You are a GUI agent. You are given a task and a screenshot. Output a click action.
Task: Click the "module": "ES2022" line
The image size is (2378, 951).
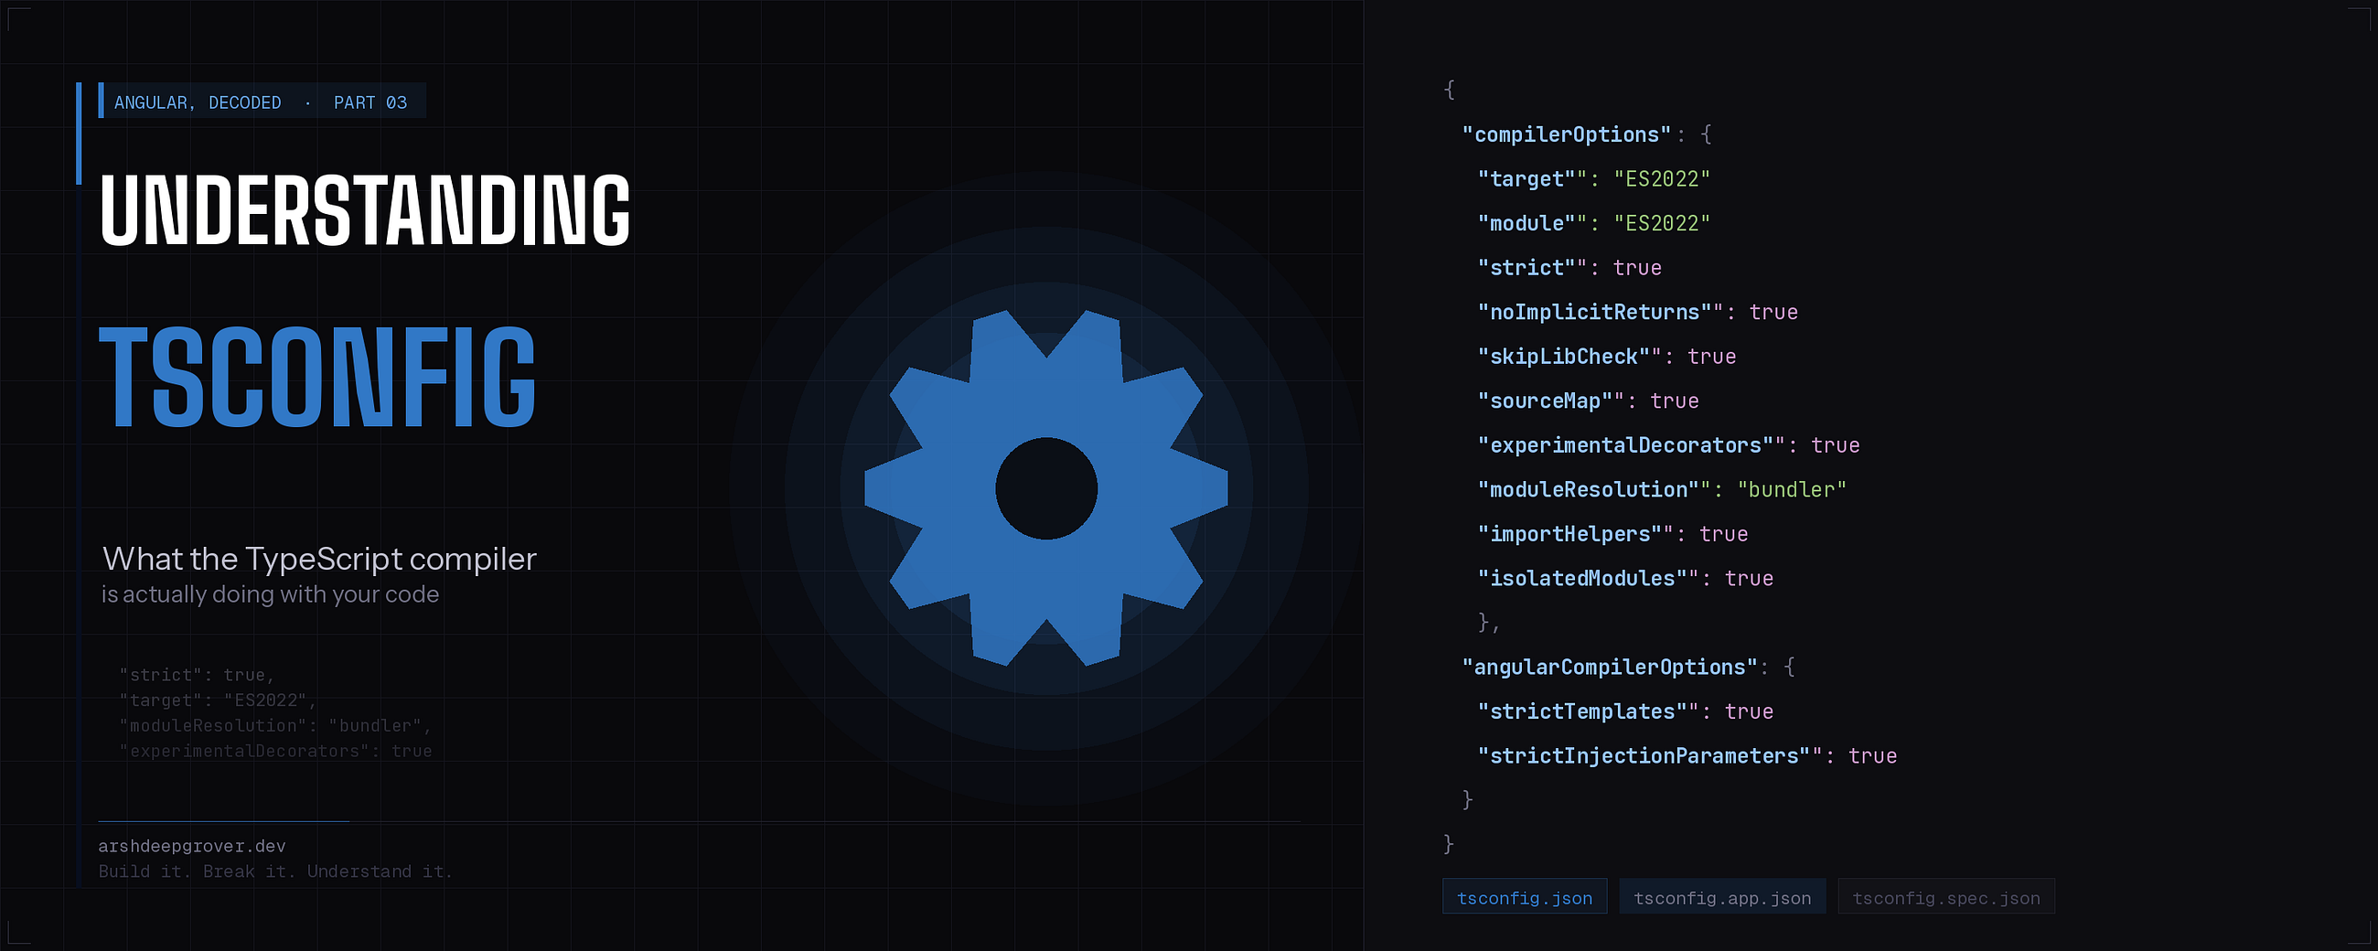click(x=1594, y=223)
